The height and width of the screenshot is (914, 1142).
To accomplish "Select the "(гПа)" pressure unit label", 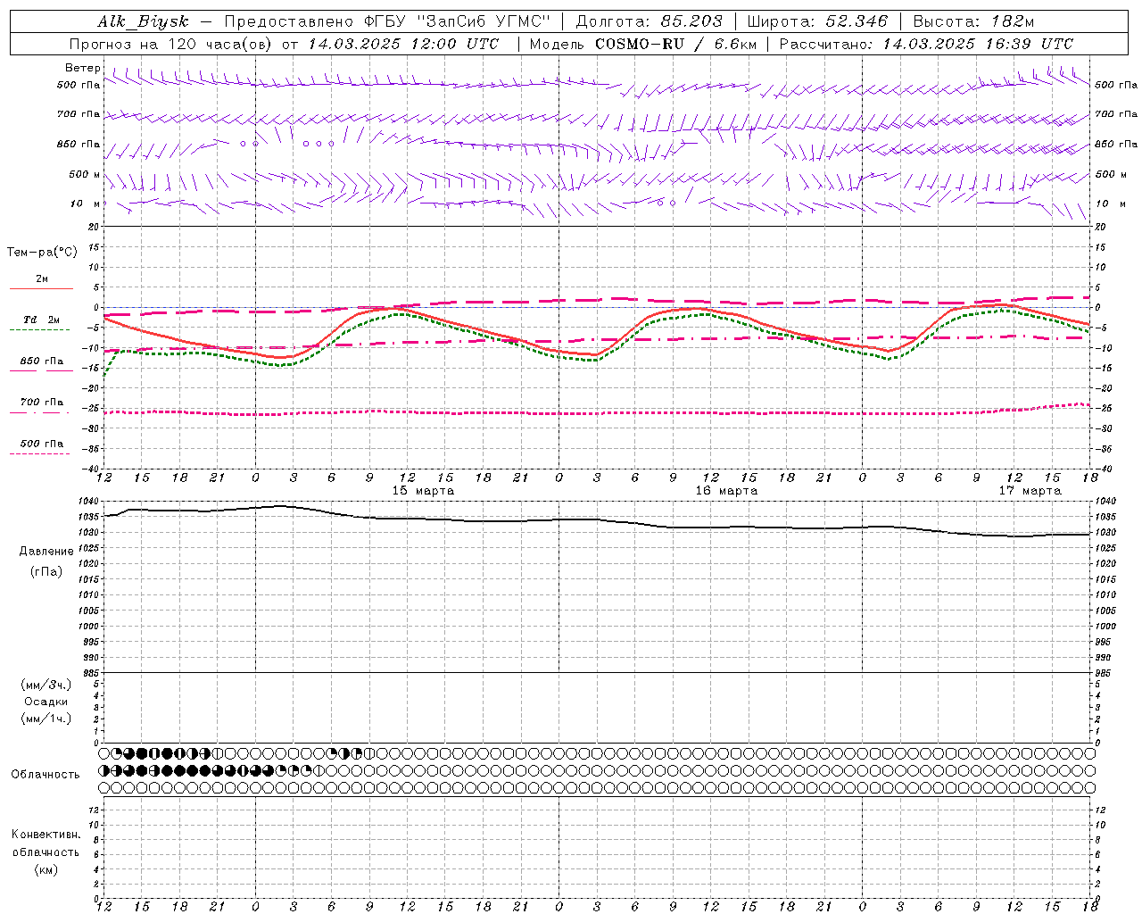I will (46, 572).
